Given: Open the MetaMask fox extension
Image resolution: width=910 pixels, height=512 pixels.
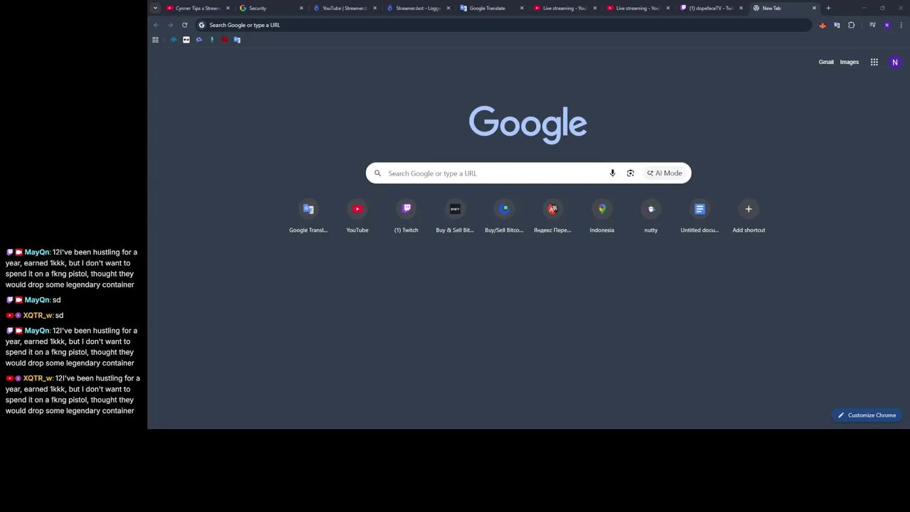Looking at the screenshot, I should pos(823,25).
